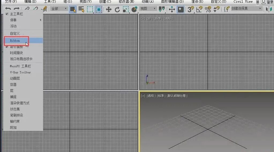Choose the Bind to Space Warp tool

45,9
